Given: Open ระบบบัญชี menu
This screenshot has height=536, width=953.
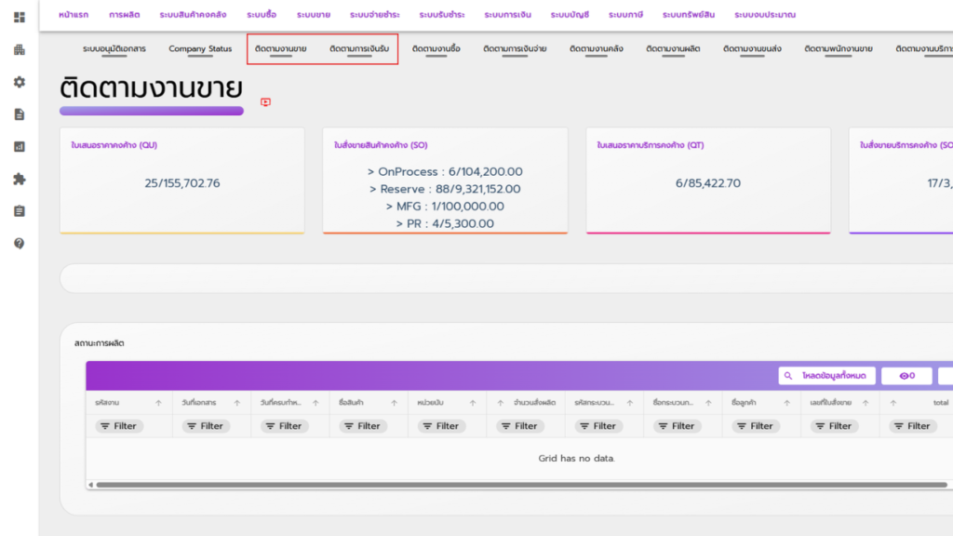Looking at the screenshot, I should pyautogui.click(x=570, y=15).
